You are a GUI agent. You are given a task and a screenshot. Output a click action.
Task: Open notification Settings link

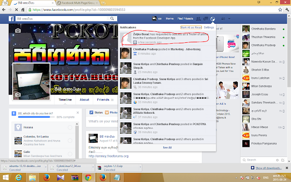209,27
